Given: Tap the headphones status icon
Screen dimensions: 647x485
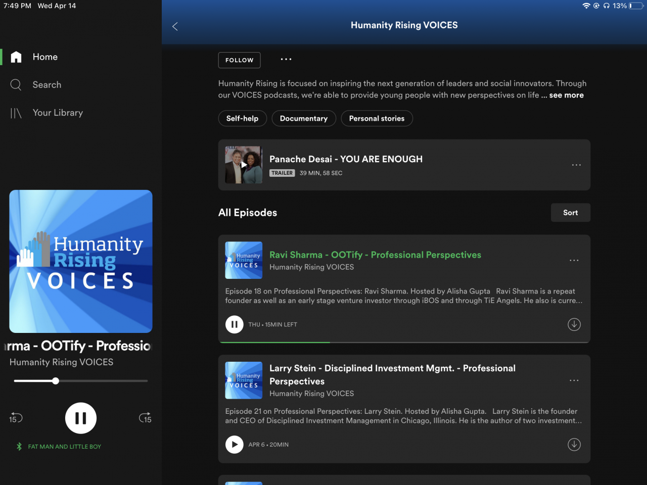Looking at the screenshot, I should tap(607, 6).
